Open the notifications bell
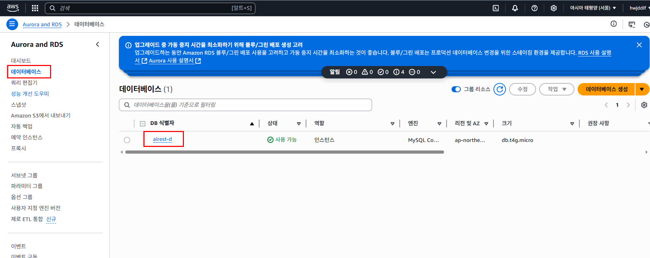This screenshot has width=650, height=258. point(515,8)
